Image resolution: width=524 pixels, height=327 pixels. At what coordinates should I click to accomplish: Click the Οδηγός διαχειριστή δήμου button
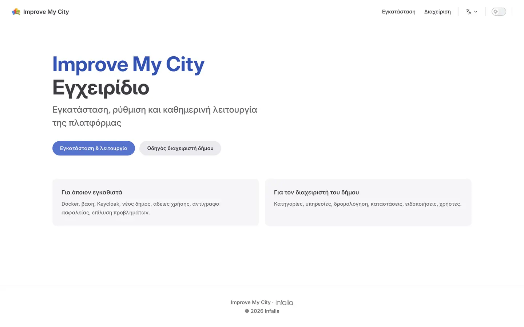click(x=180, y=148)
